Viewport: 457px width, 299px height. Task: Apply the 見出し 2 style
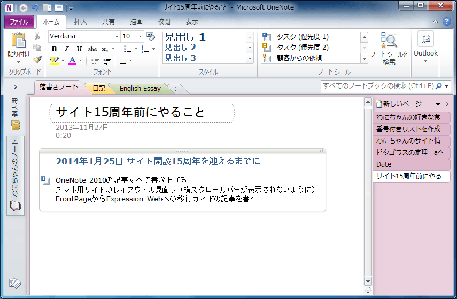180,47
